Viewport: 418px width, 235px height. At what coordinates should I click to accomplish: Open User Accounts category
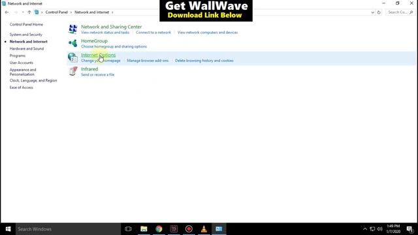[22, 63]
